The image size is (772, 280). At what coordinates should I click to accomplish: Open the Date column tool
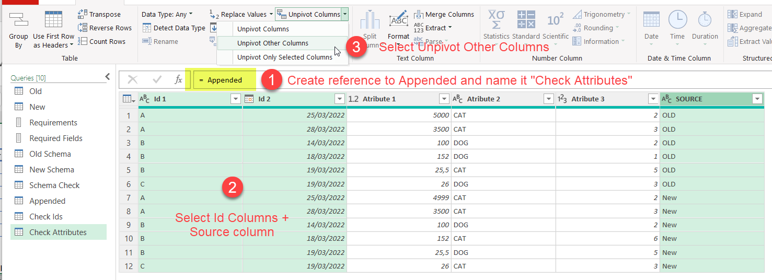pyautogui.click(x=651, y=21)
